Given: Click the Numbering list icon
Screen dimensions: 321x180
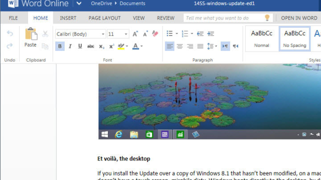Looking at the screenshot, I should (x=185, y=33).
